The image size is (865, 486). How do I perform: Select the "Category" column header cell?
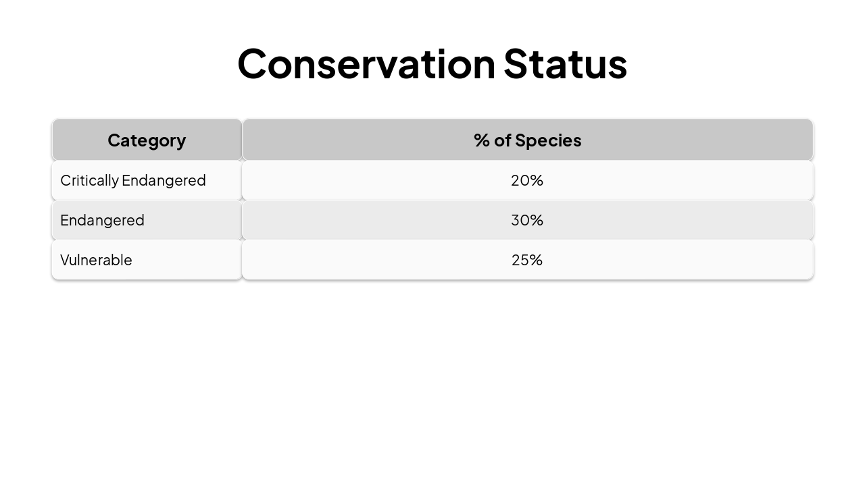[147, 140]
